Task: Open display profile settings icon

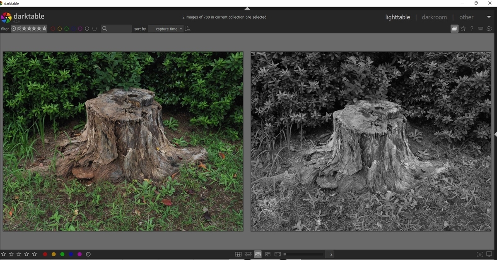Action: [x=489, y=254]
